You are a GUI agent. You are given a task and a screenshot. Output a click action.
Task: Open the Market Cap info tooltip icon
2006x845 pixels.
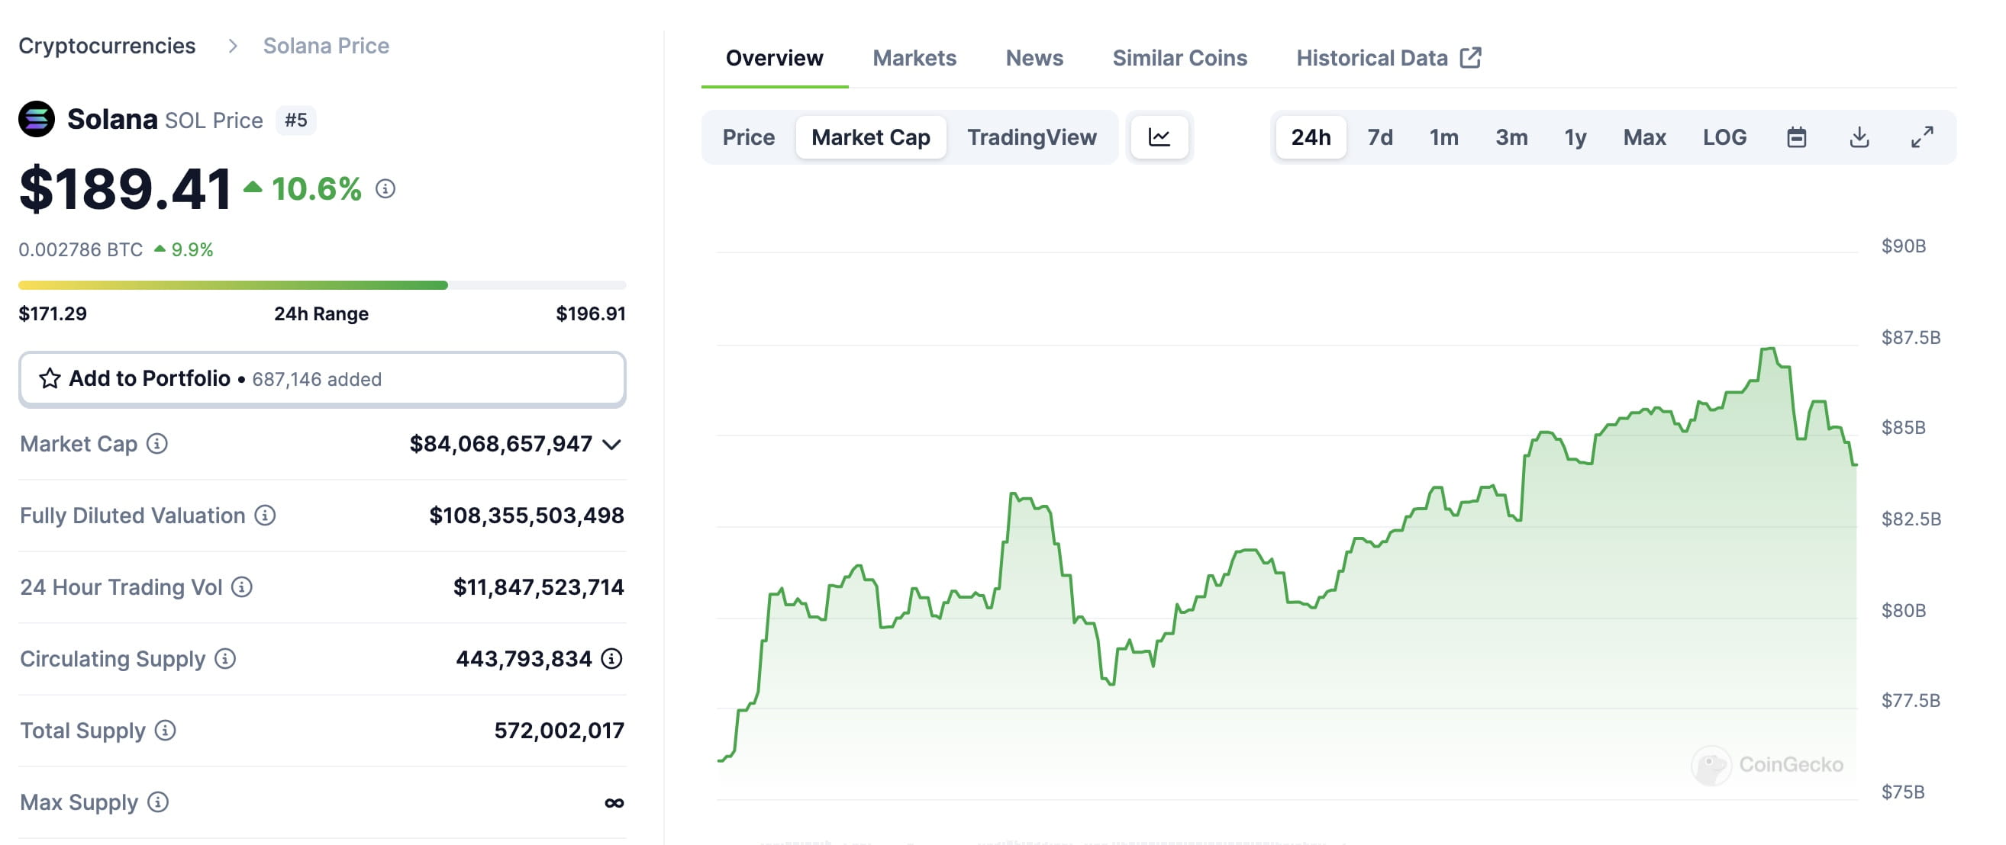[157, 445]
